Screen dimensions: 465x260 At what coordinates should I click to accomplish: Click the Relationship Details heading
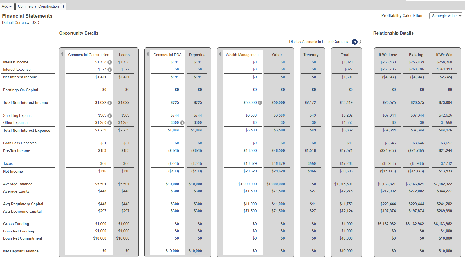click(393, 33)
